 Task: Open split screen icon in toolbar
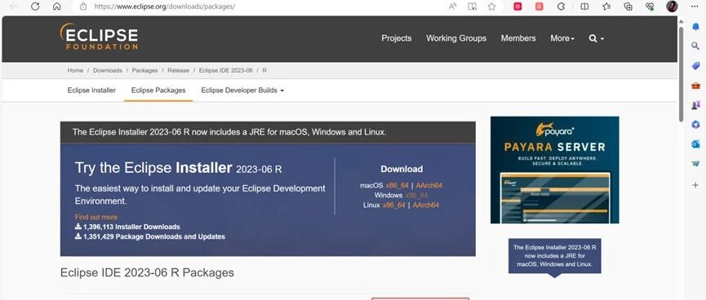tap(584, 7)
